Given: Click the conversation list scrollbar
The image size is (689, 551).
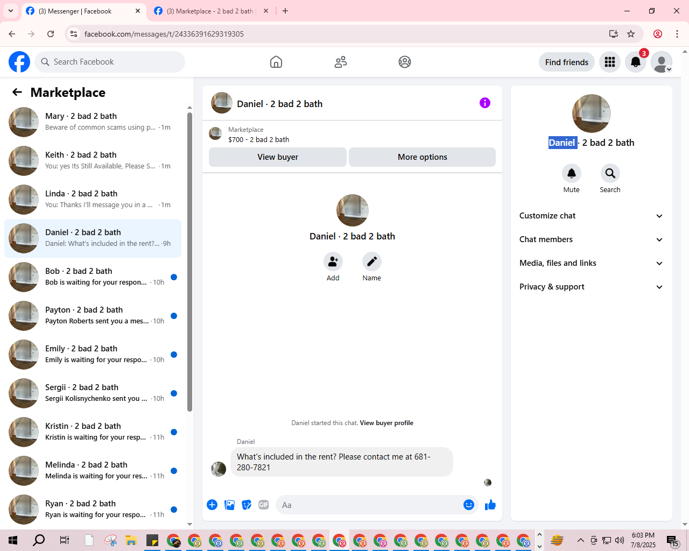Looking at the screenshot, I should (189, 262).
